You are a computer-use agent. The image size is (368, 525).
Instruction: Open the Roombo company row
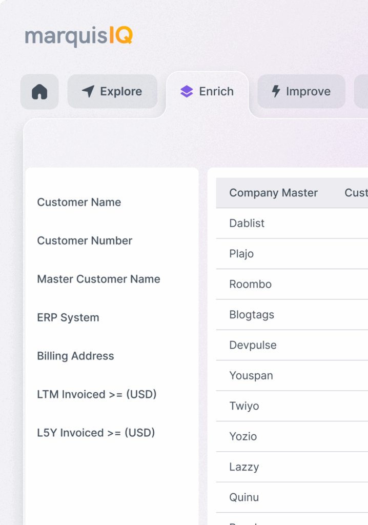pos(250,284)
